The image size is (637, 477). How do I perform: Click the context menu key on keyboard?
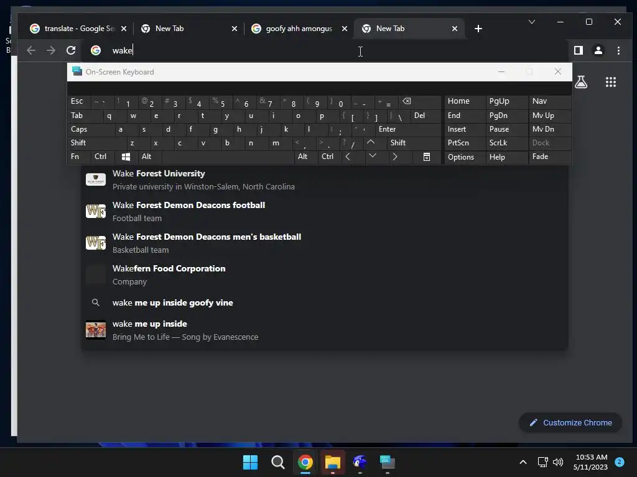click(x=426, y=157)
